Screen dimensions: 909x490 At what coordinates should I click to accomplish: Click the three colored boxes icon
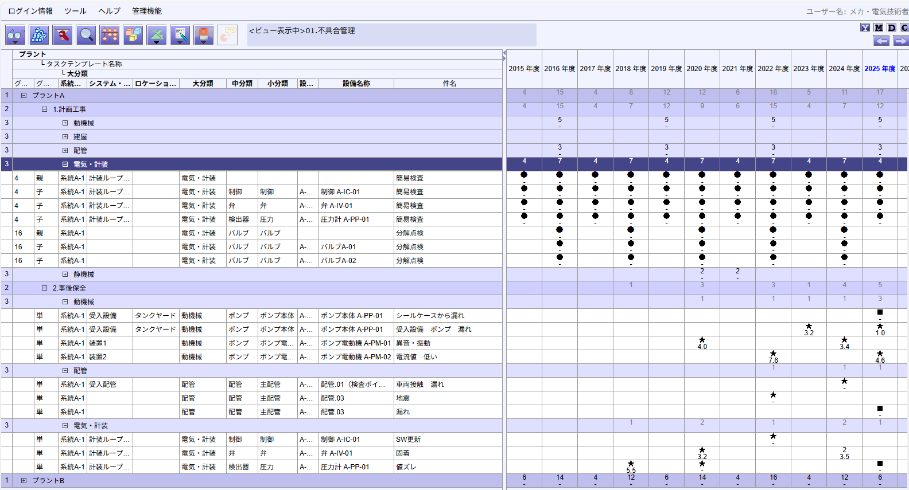(133, 35)
